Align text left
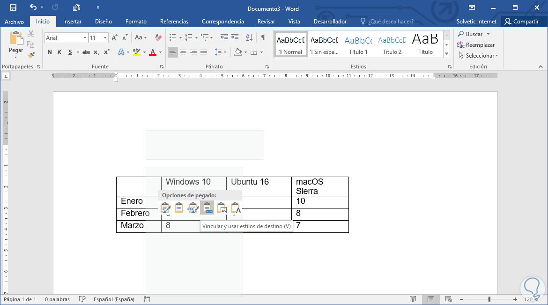The height and width of the screenshot is (305, 548). 172,52
